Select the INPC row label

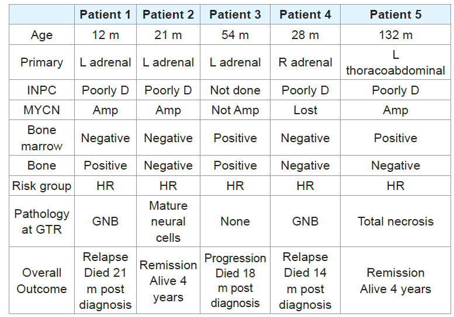pyautogui.click(x=41, y=90)
